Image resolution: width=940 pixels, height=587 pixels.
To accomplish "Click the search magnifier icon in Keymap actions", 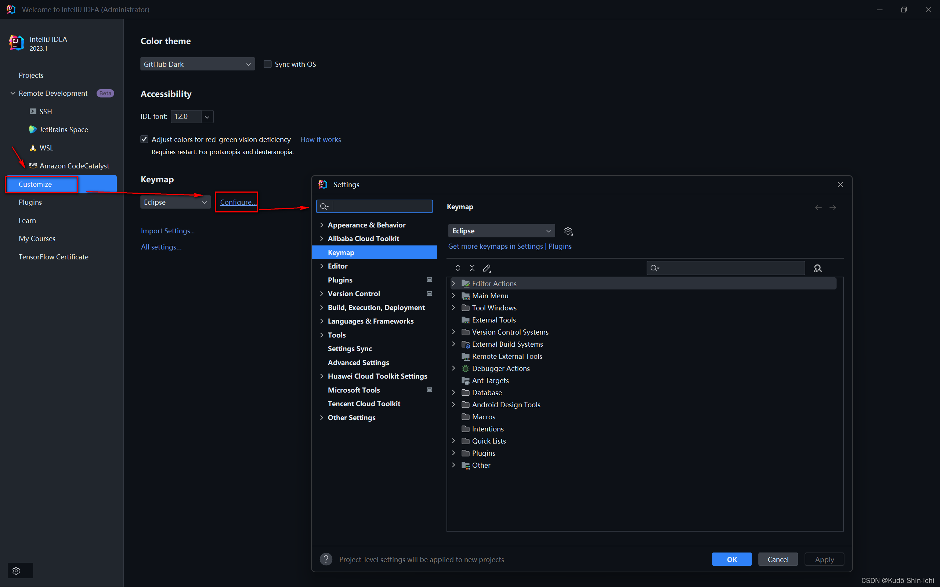I will 817,268.
